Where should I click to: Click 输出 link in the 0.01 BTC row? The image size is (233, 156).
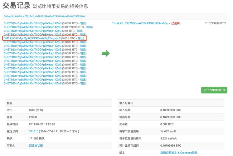click(x=80, y=31)
